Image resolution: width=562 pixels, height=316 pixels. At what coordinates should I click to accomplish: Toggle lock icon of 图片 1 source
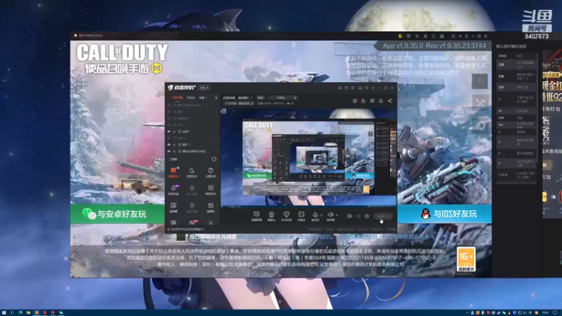click(x=174, y=145)
